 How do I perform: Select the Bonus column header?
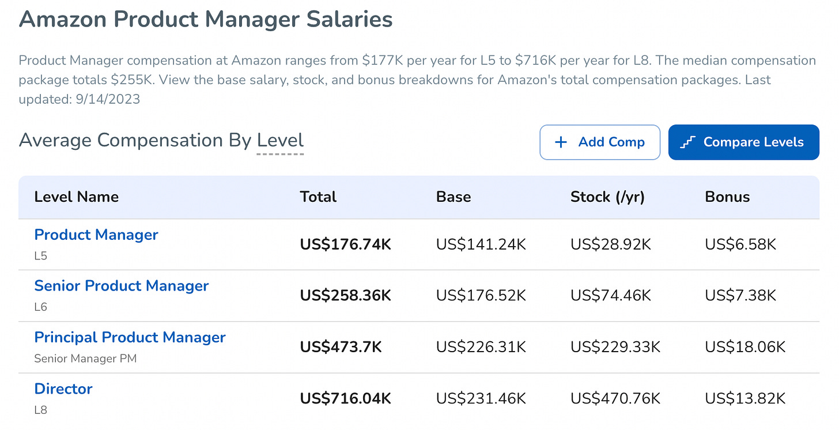tap(727, 197)
